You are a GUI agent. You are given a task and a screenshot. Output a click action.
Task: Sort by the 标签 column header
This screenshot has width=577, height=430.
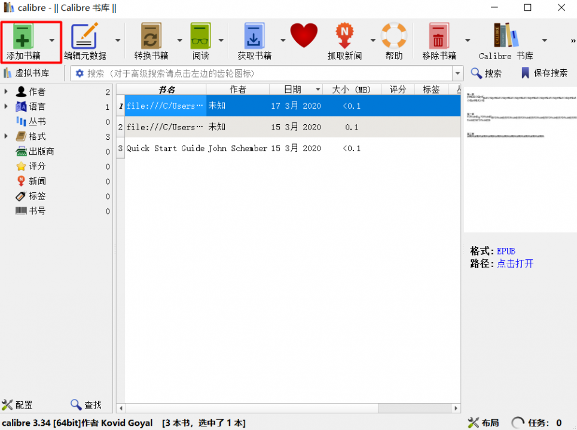coord(431,90)
